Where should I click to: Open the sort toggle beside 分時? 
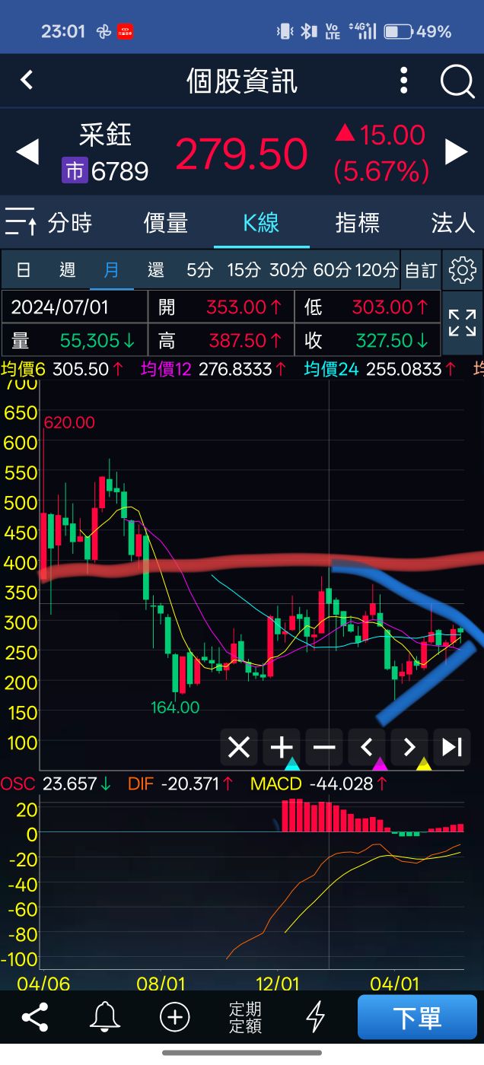[20, 223]
